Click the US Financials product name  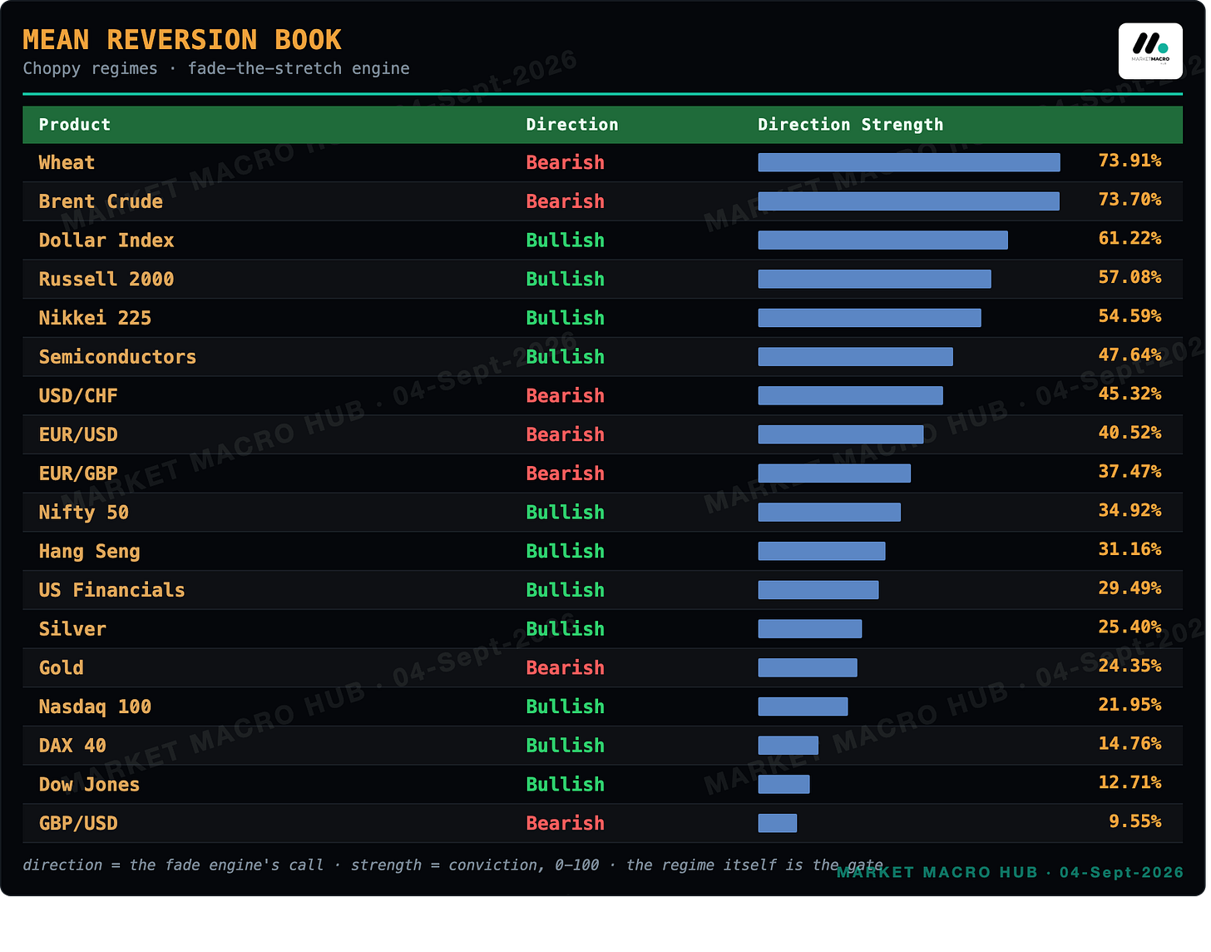tap(112, 590)
